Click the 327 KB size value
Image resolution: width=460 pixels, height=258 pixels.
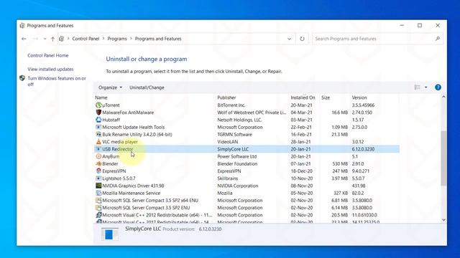tap(341, 193)
